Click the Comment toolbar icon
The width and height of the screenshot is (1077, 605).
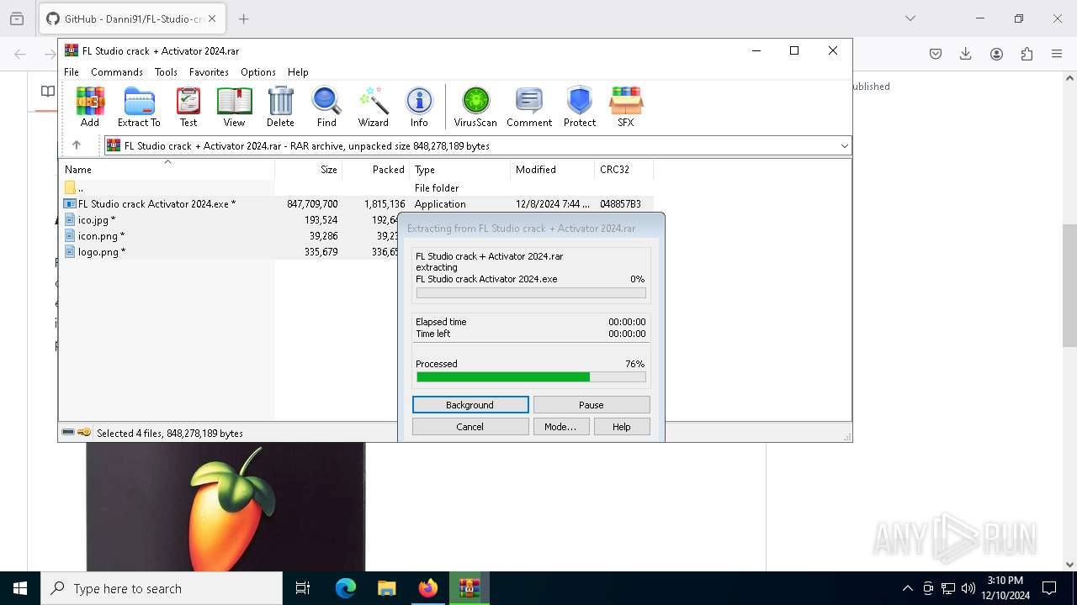pos(529,107)
